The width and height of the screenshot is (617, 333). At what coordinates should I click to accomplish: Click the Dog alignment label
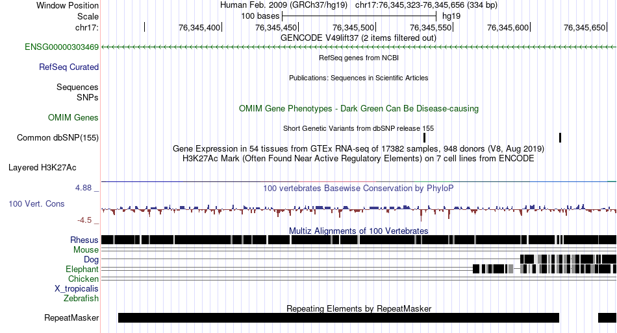click(x=91, y=259)
